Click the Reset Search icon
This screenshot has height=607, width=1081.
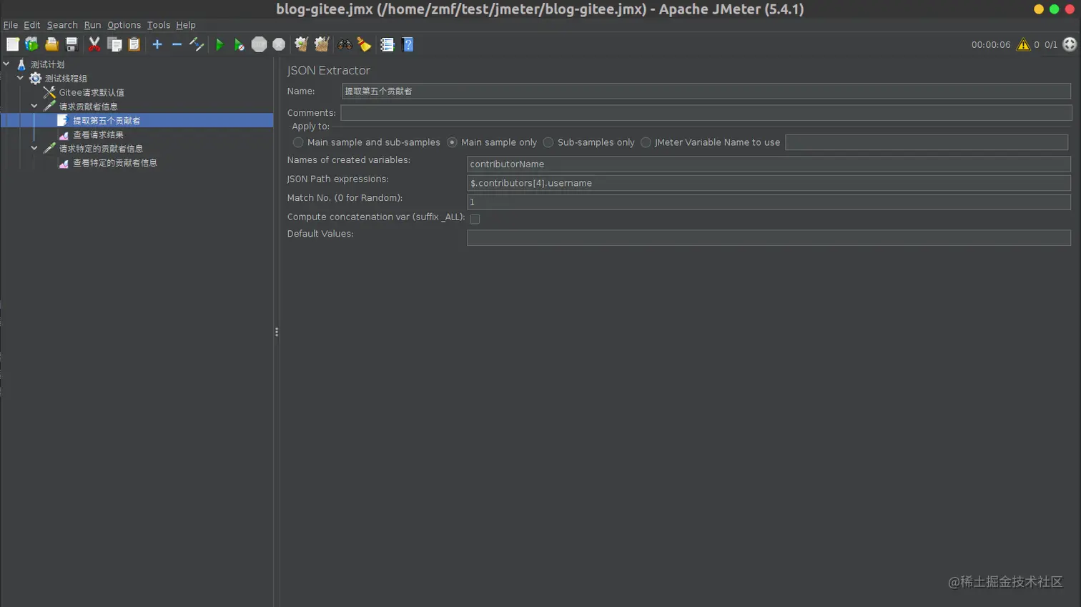[x=365, y=44]
